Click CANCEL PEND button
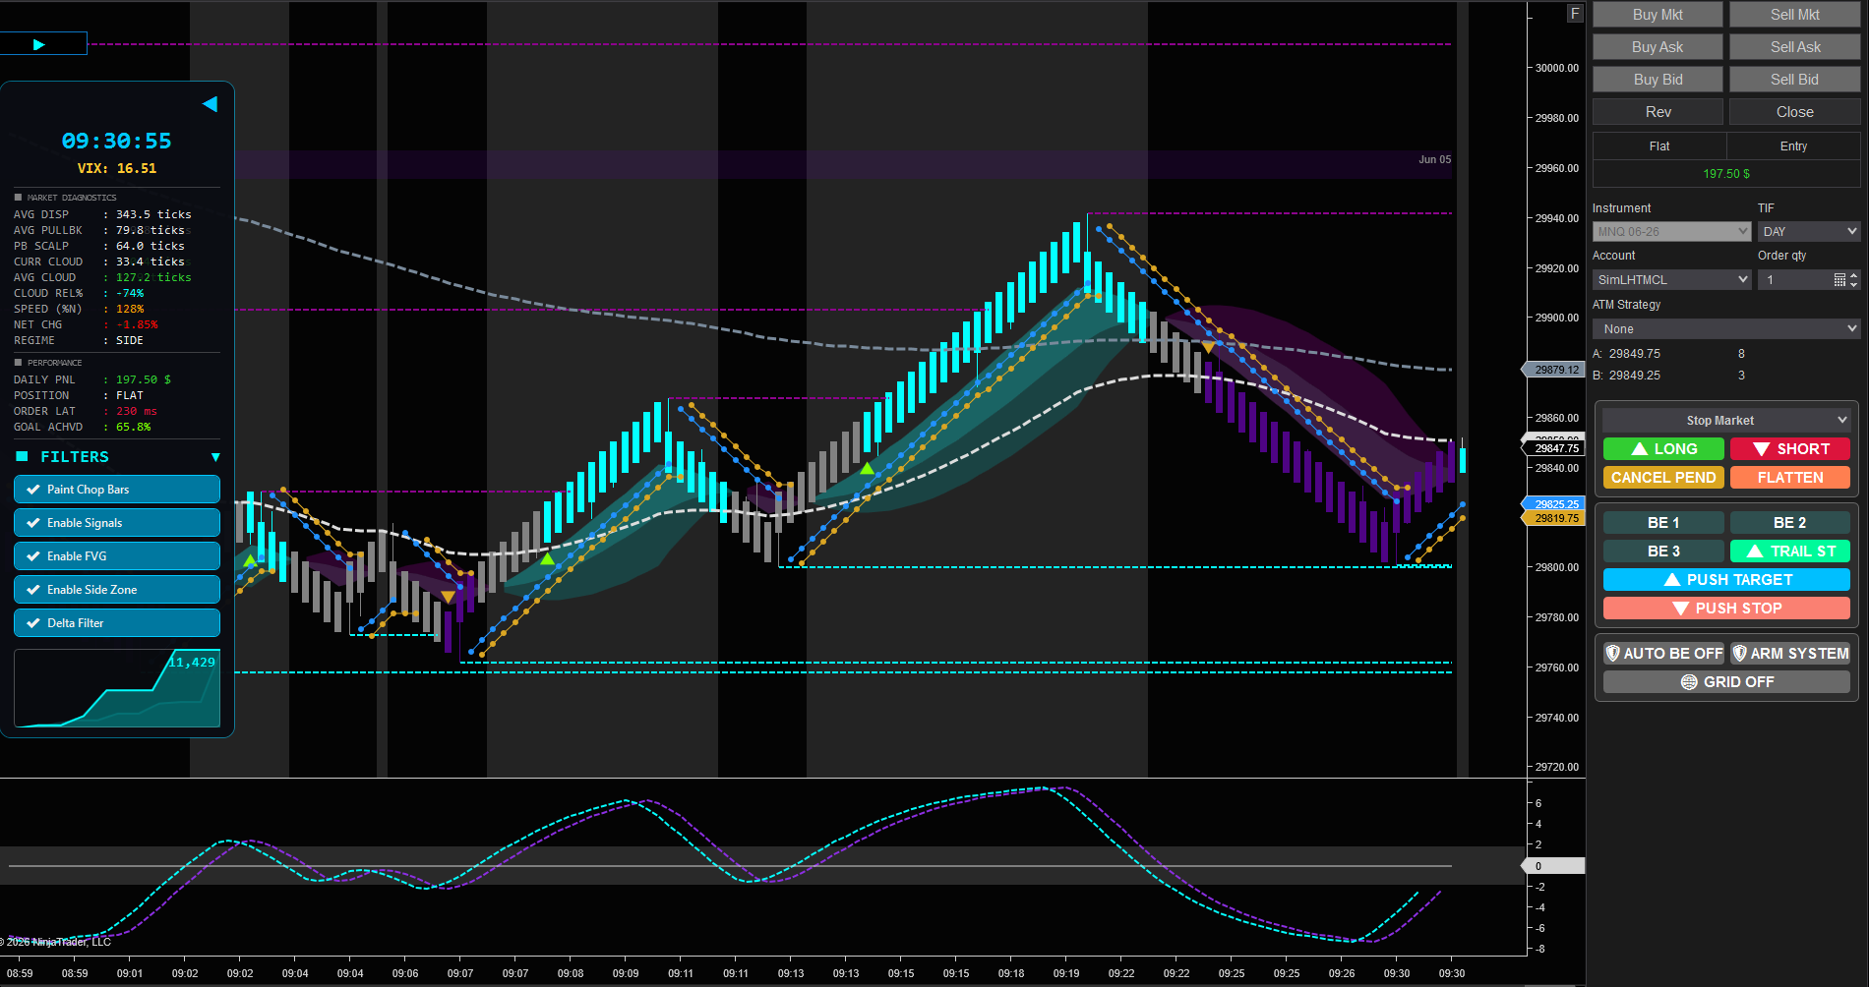This screenshot has height=987, width=1869. click(x=1663, y=478)
